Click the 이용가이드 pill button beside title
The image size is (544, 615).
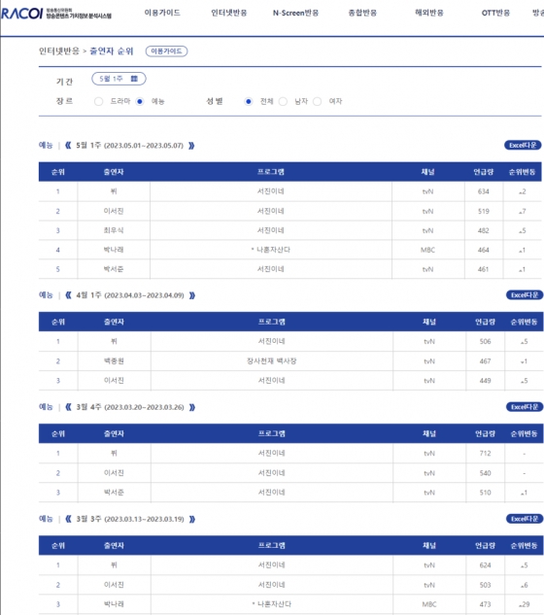[166, 51]
